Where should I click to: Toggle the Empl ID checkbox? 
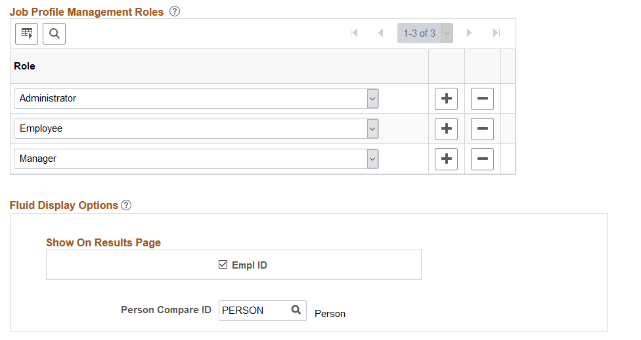223,265
